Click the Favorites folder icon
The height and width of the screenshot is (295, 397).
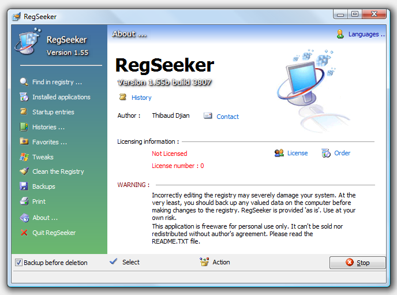(24, 141)
